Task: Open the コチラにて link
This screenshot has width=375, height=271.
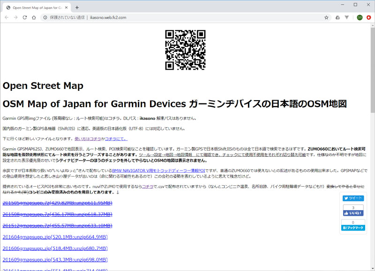Action: click(116, 139)
